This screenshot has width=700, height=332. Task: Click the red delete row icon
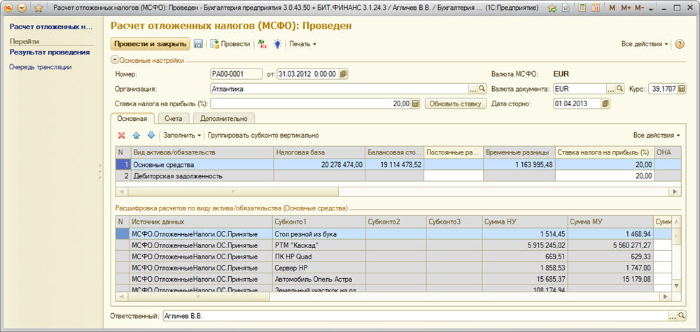(x=121, y=135)
